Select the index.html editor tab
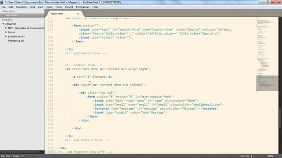This screenshot has width=282, height=158. click(x=64, y=14)
